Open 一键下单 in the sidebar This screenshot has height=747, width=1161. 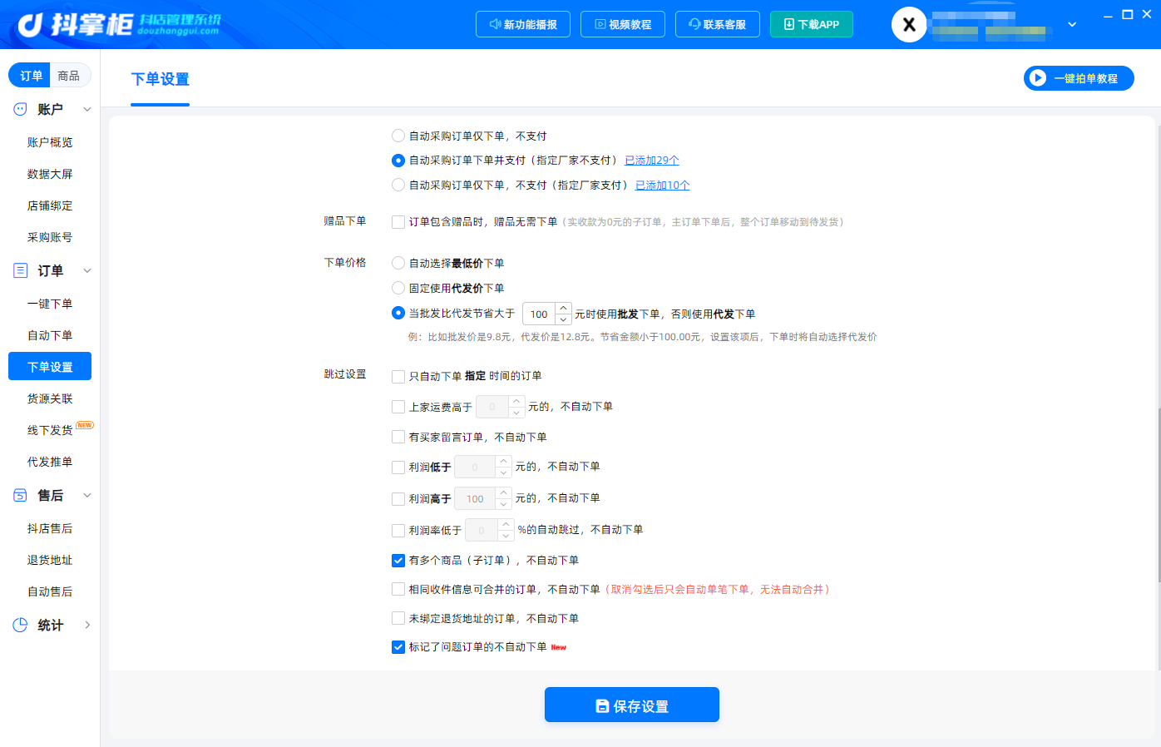(x=50, y=304)
